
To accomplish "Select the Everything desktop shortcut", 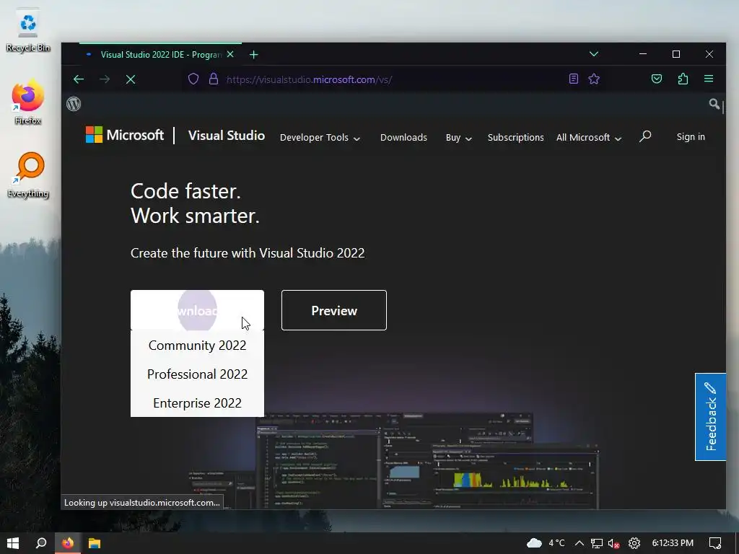I will 28,175.
